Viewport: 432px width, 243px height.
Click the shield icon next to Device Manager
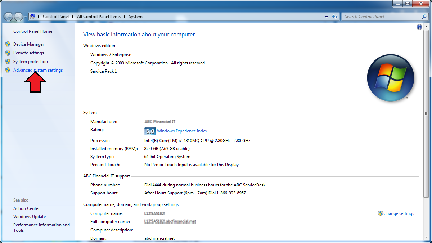(x=8, y=44)
